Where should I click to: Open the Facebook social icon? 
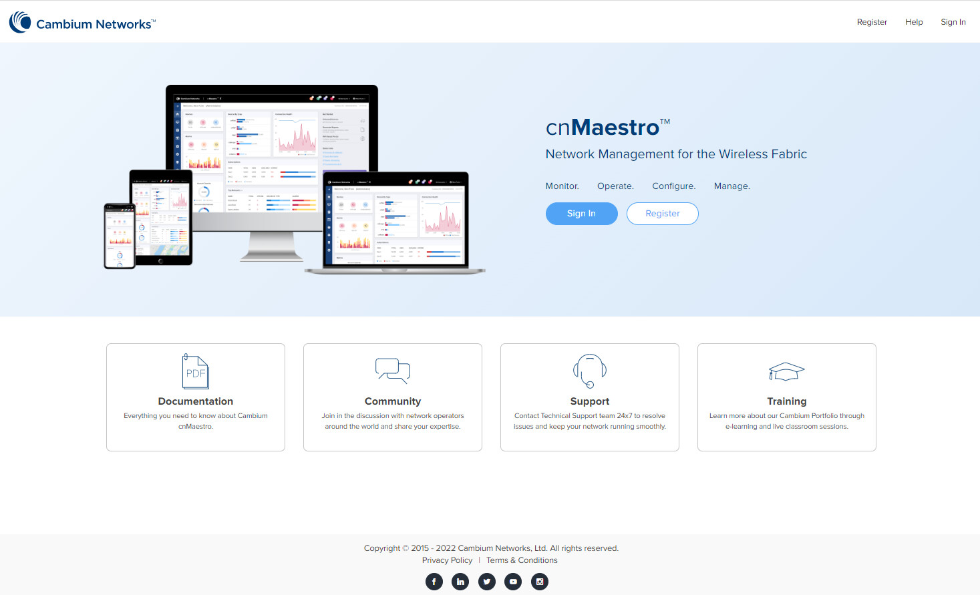(x=434, y=582)
